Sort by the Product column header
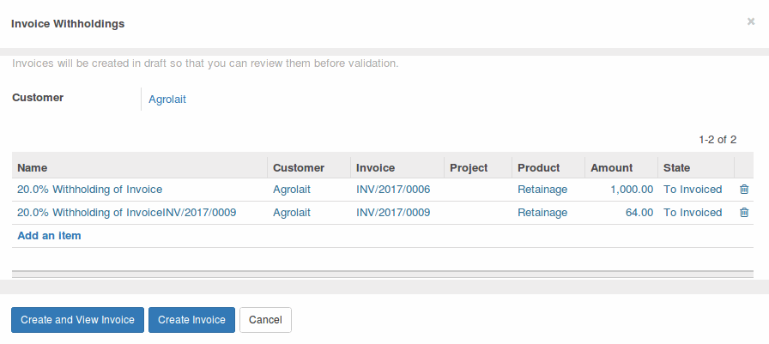This screenshot has height=344, width=769. 548,167
